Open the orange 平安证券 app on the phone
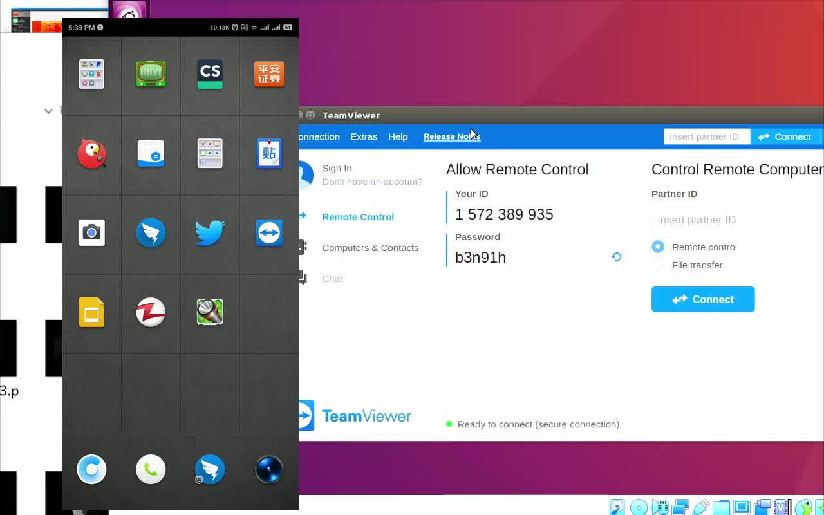This screenshot has width=824, height=515. coord(269,74)
